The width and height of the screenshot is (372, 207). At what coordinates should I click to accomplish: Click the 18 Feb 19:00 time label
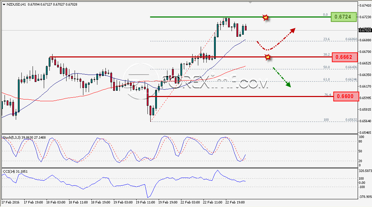click(x=101, y=202)
